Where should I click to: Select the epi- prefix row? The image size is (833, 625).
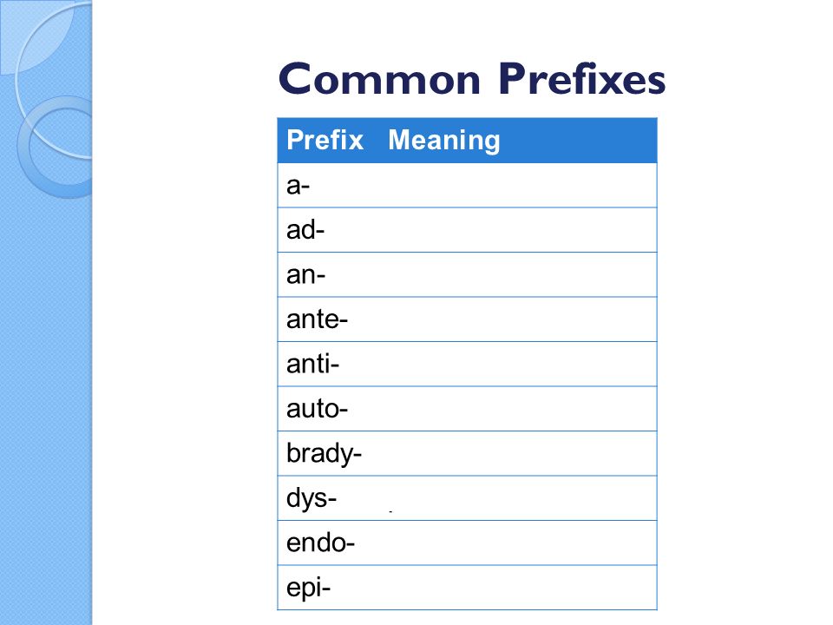click(x=467, y=588)
